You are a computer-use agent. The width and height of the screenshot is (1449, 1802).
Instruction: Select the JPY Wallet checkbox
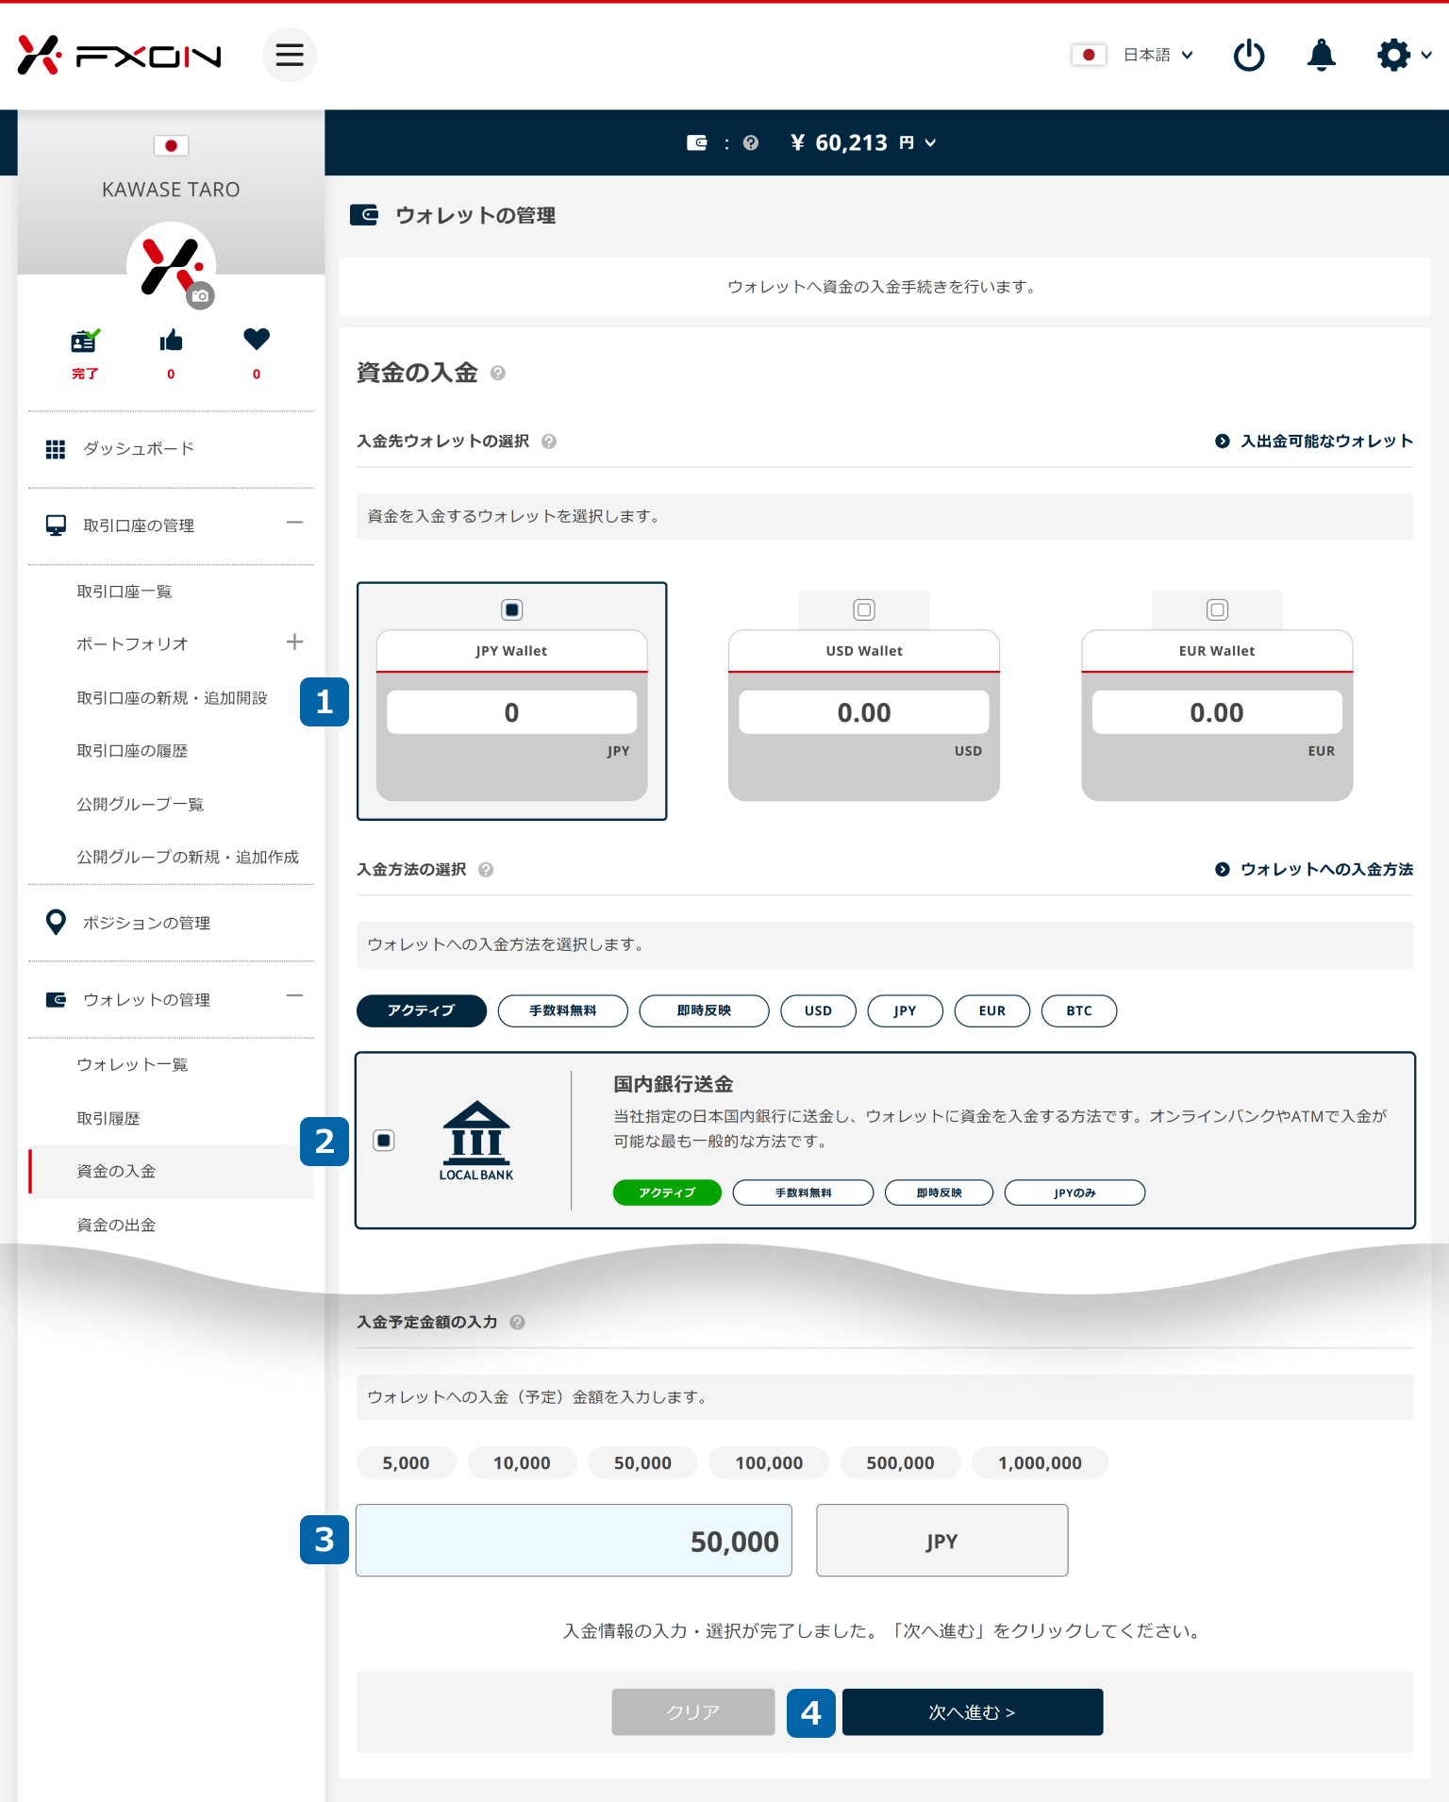pos(512,609)
